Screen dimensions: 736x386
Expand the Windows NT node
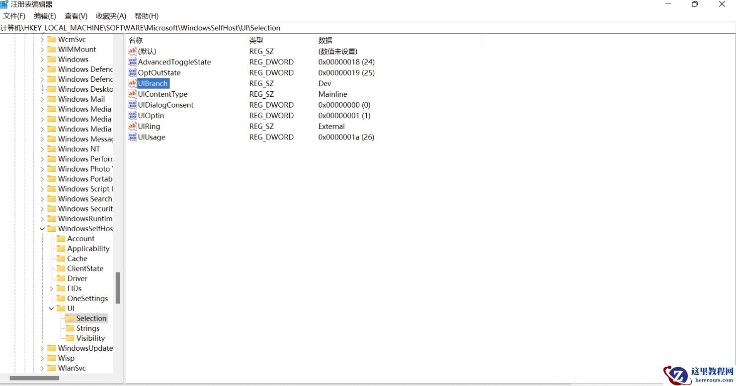pyautogui.click(x=43, y=149)
